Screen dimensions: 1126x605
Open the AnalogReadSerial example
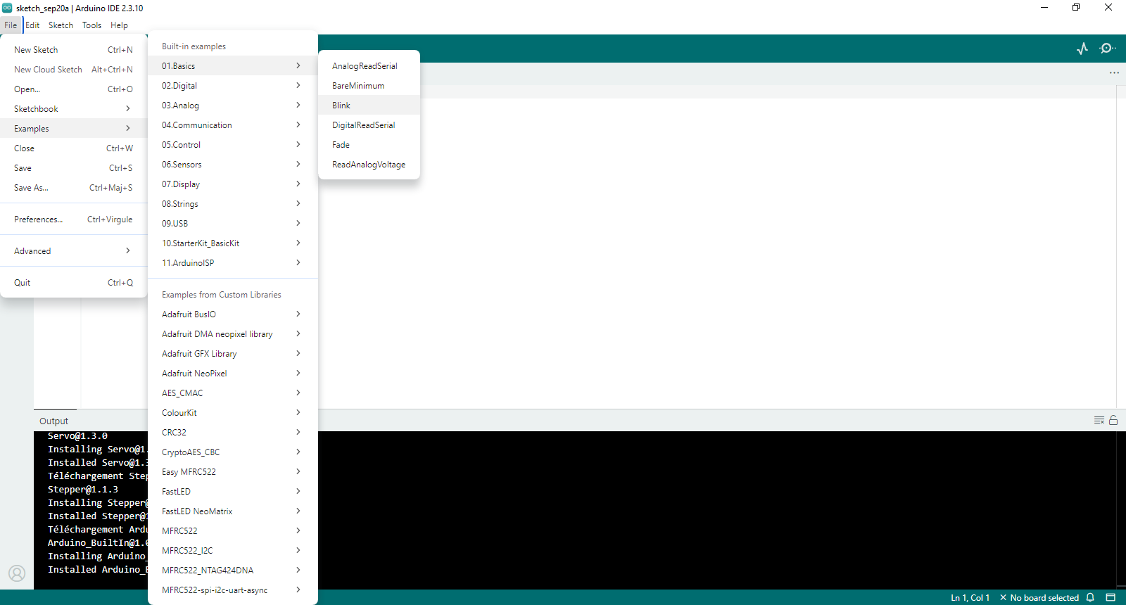369,66
